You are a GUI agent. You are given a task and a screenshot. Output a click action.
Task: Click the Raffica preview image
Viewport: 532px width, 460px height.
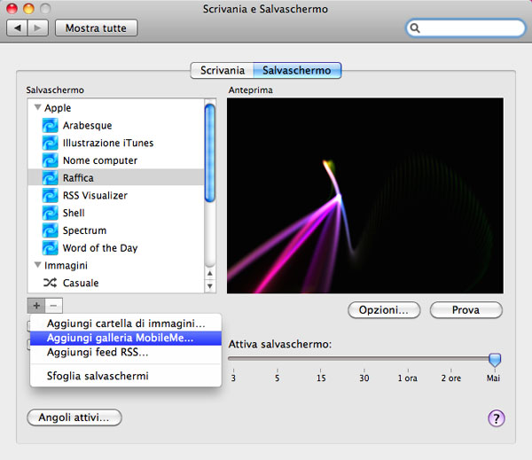point(365,196)
